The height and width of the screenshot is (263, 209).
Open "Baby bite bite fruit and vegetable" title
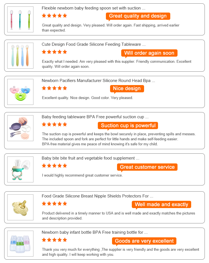point(90,158)
